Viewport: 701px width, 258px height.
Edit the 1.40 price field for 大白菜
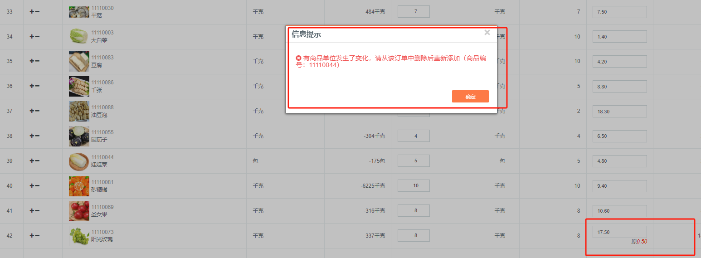[619, 37]
